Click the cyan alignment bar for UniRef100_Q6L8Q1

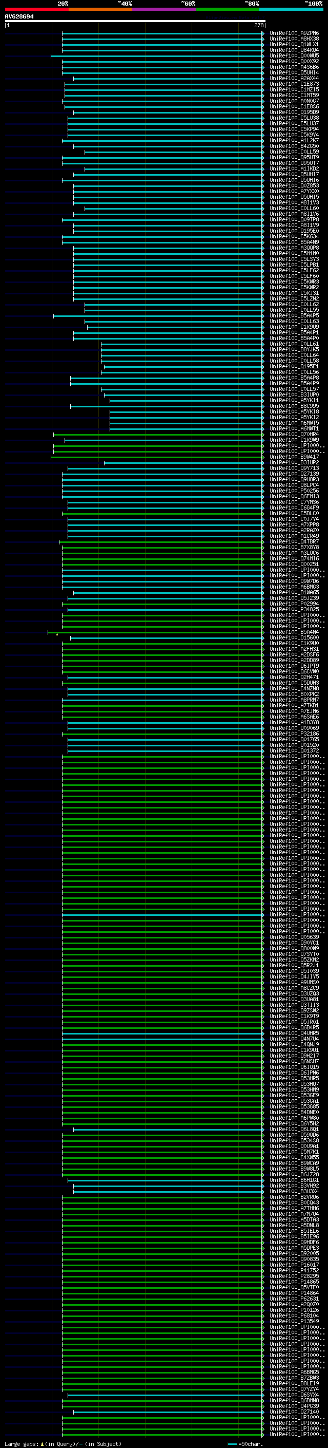[x=168, y=1130]
